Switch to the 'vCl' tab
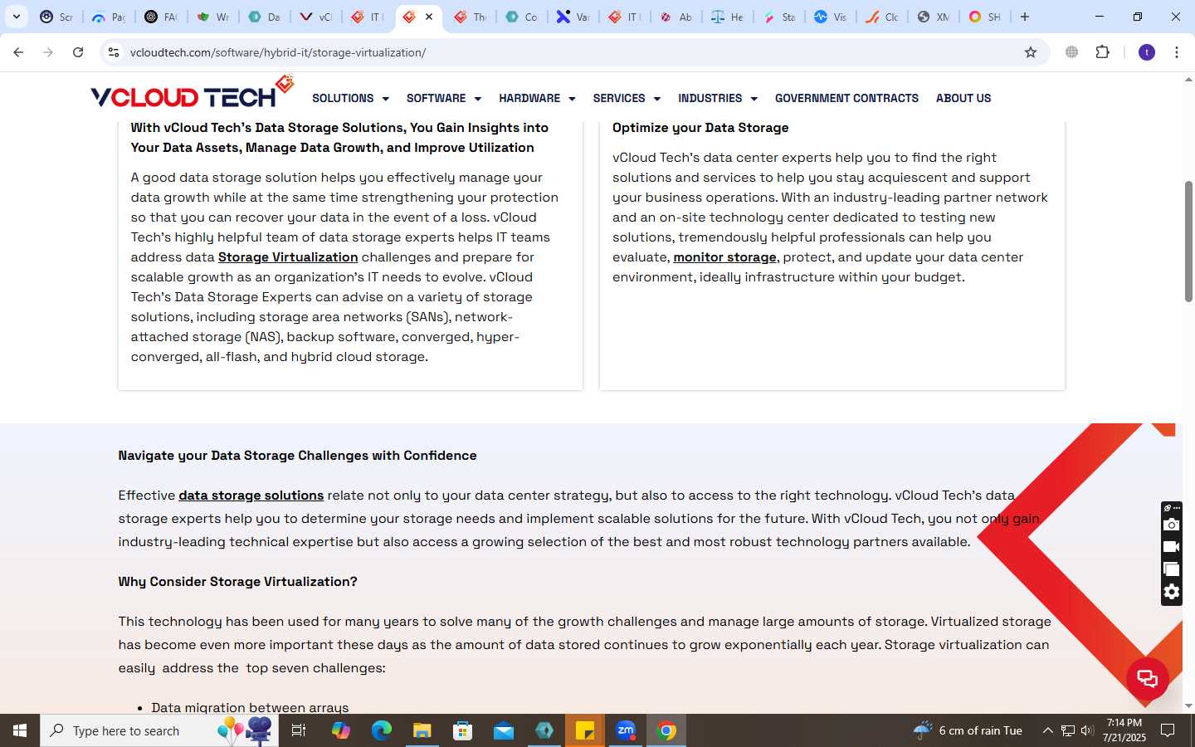Image resolution: width=1195 pixels, height=747 pixels. pos(316,17)
